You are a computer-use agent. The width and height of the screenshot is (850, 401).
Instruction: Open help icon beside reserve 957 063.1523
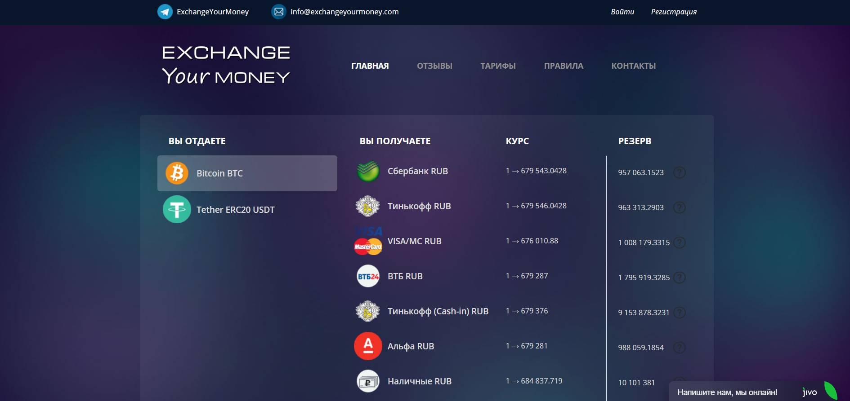680,172
